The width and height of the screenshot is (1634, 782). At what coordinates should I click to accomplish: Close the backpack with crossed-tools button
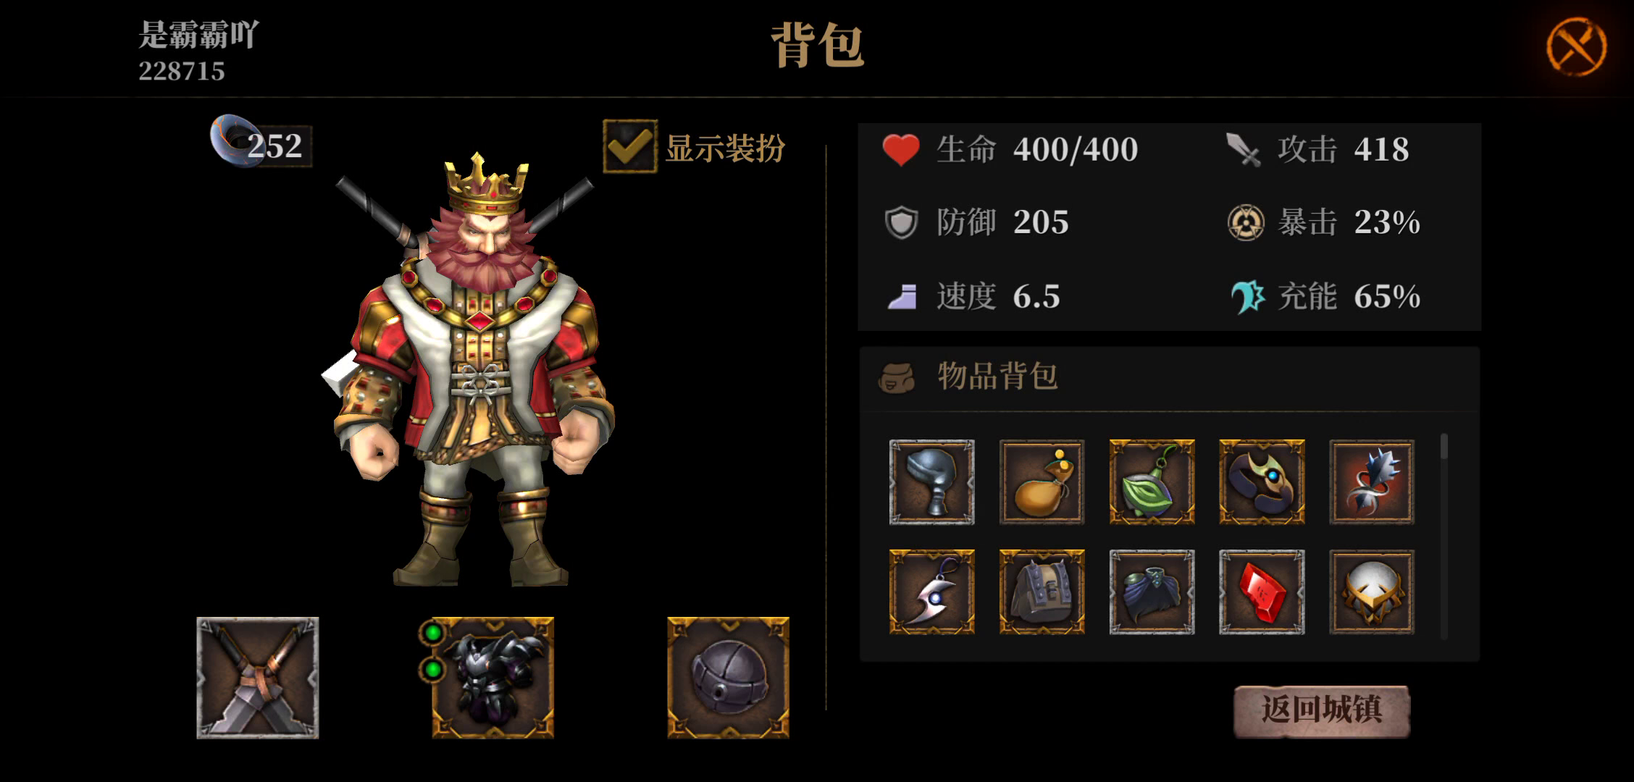coord(1576,48)
